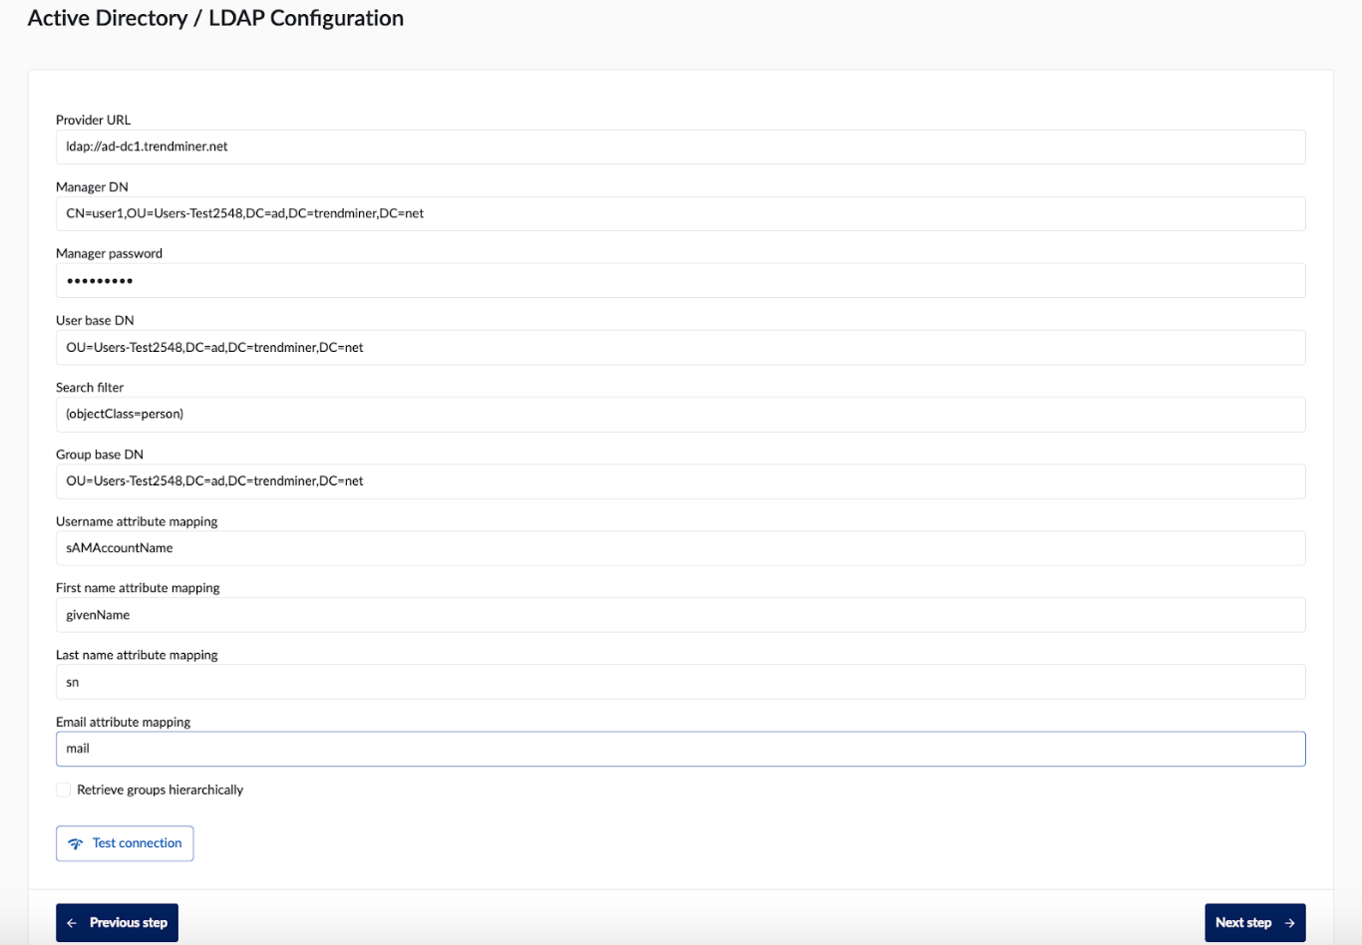The height and width of the screenshot is (945, 1362).
Task: Enable the Retrieve groups hierarchically checkbox
Action: (64, 789)
